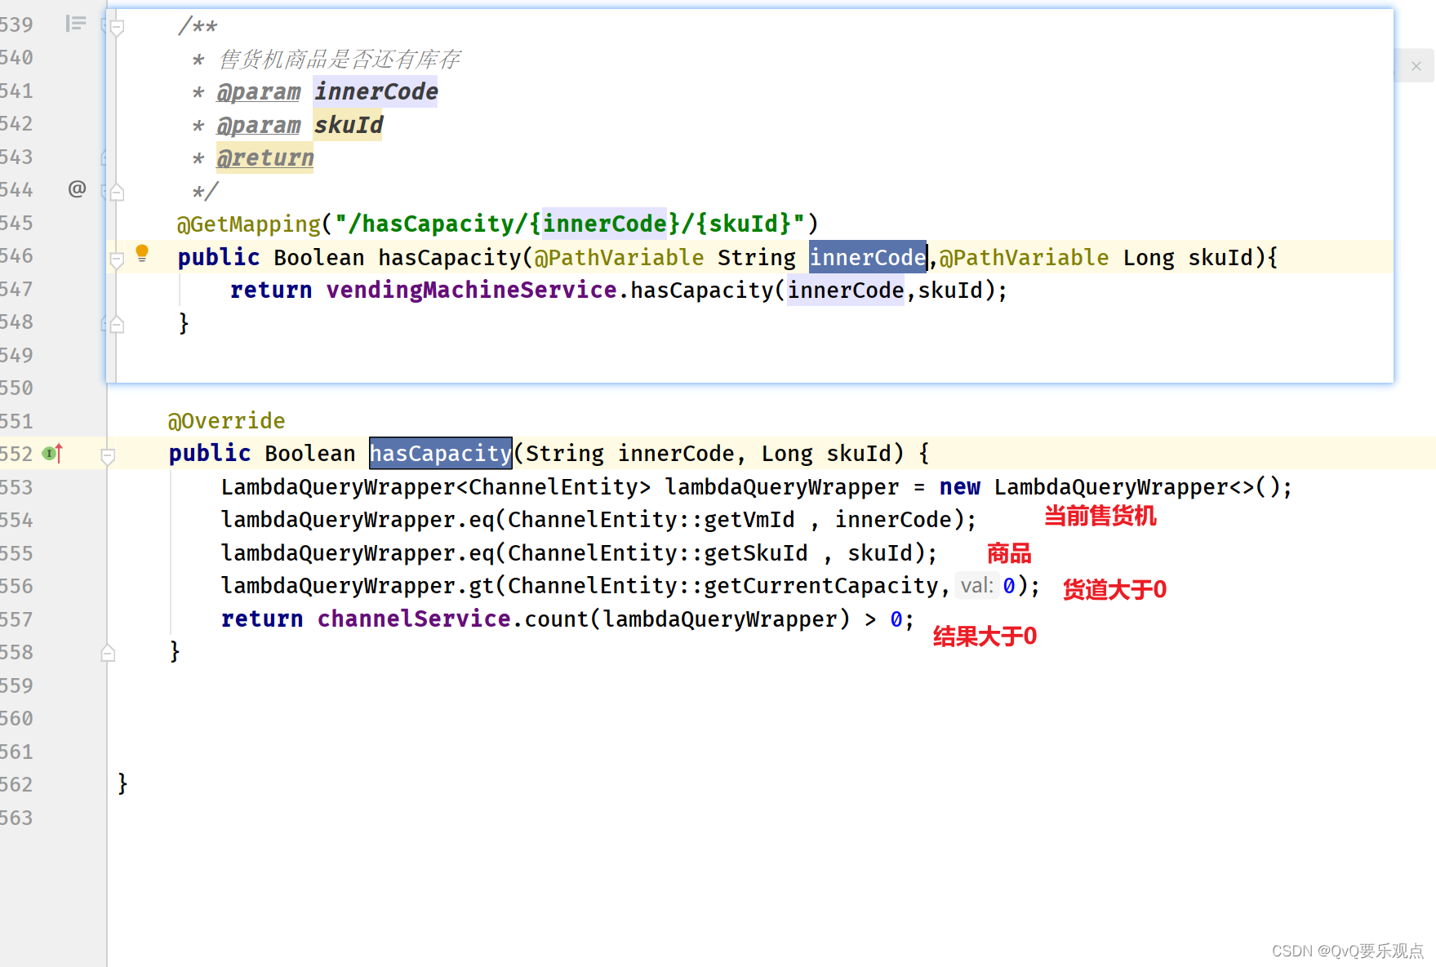Toggle the closing fold marker at line 548
The image size is (1436, 967).
tap(117, 325)
